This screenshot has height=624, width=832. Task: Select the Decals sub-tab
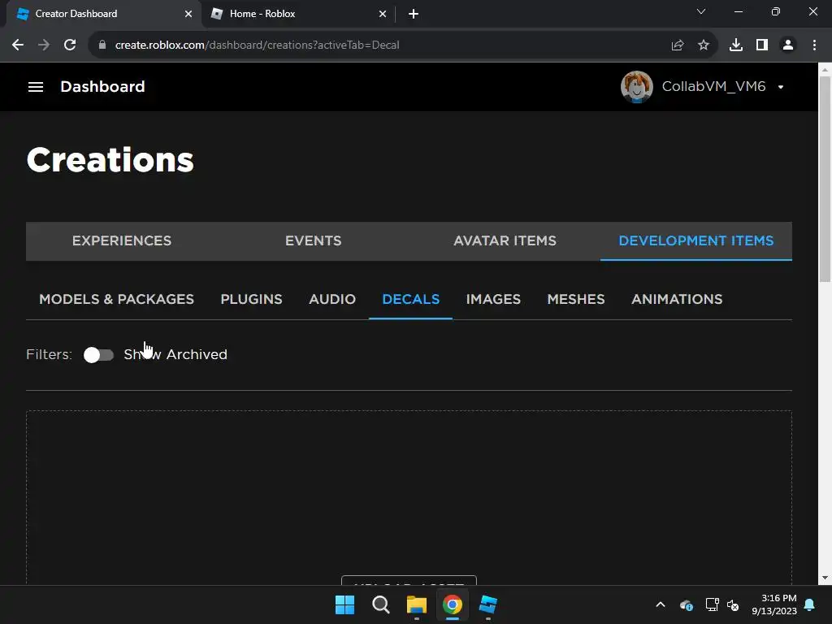point(410,299)
